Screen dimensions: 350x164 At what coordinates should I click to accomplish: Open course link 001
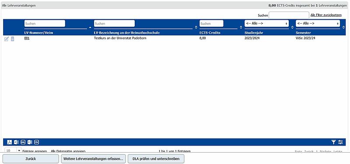tap(27, 38)
